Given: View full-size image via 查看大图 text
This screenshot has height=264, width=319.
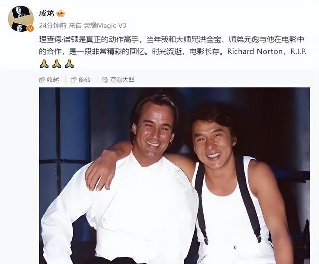Looking at the screenshot, I should click(x=122, y=80).
